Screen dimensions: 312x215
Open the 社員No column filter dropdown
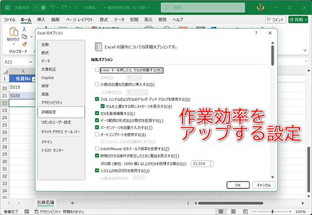click(x=34, y=79)
